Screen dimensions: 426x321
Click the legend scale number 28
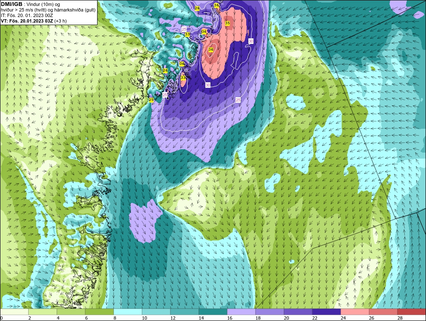(400, 318)
